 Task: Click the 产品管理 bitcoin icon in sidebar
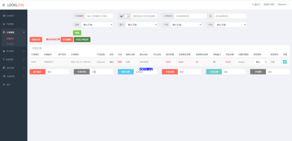tap(4, 24)
